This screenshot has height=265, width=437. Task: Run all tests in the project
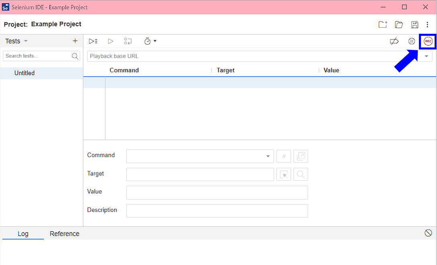coord(93,41)
